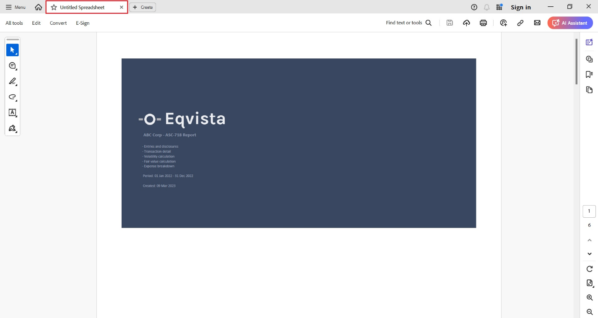Click the '- Expense breakdown' line

click(x=159, y=166)
